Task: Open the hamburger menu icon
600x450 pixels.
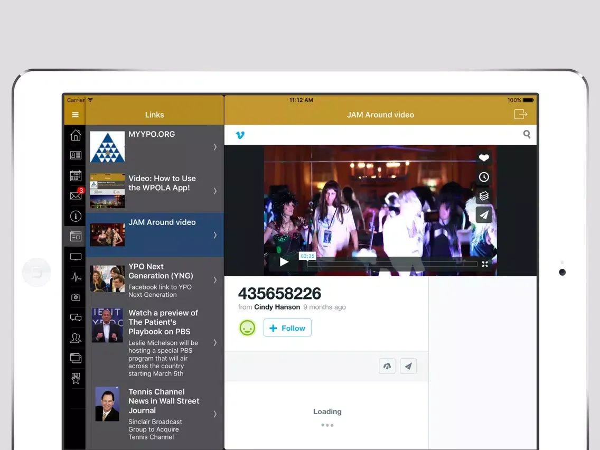Action: (75, 115)
